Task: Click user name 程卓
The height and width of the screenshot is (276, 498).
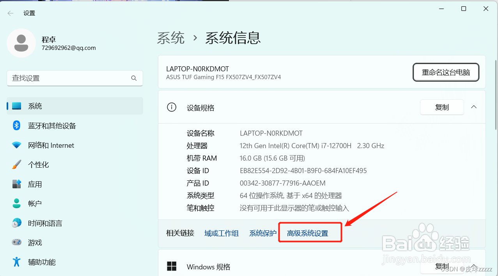Action: pyautogui.click(x=49, y=40)
